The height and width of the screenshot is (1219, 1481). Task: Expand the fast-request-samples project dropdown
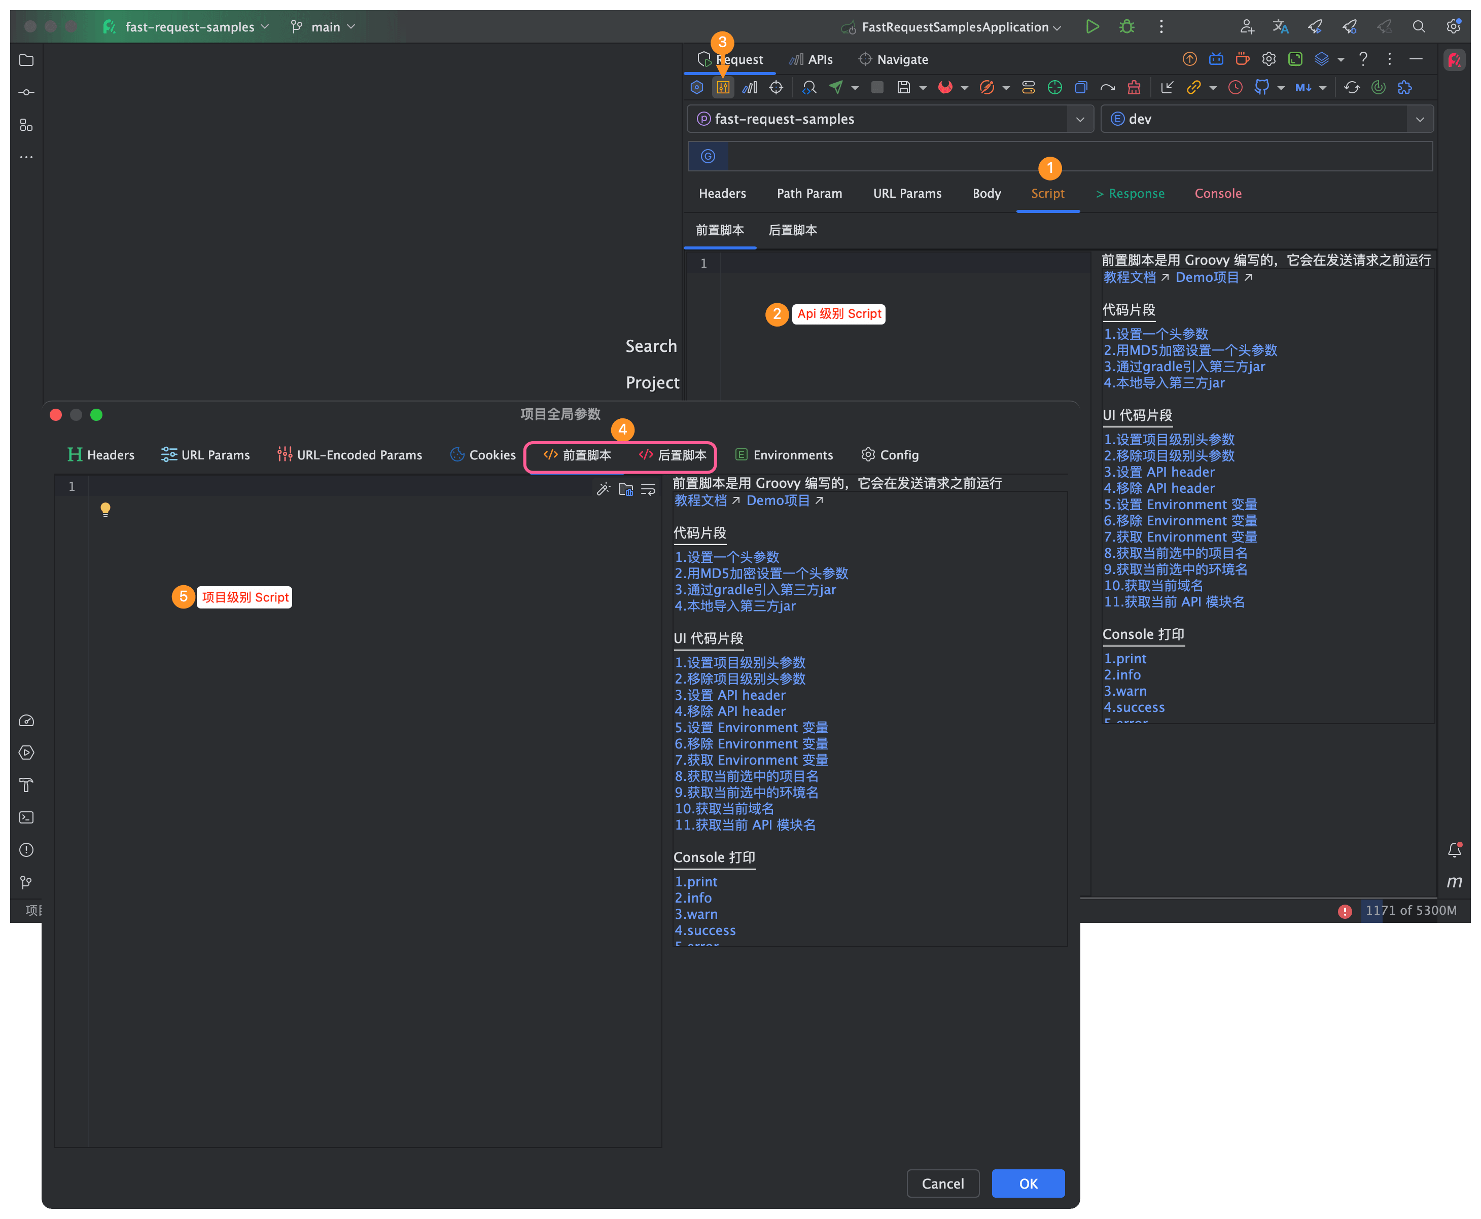pos(1079,119)
